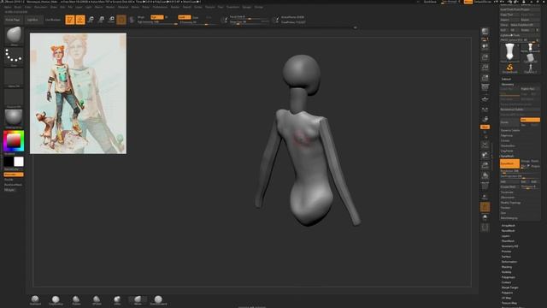Click QuickSave in the title bar
This screenshot has width=547, height=308.
point(430,2)
